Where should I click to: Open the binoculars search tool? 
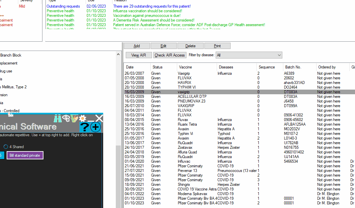pos(58,118)
